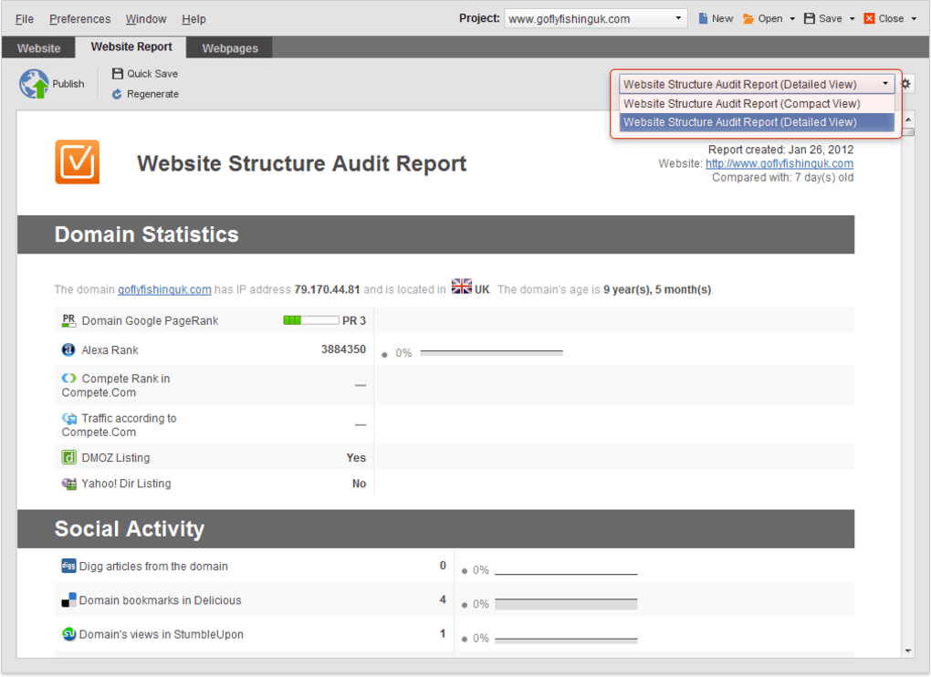
Task: Click the Regenerate refresh icon
Action: tap(118, 94)
